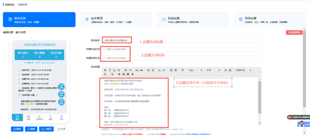Open the 投票结束时间 date picker
The height and width of the screenshot is (137, 310).
[182, 58]
